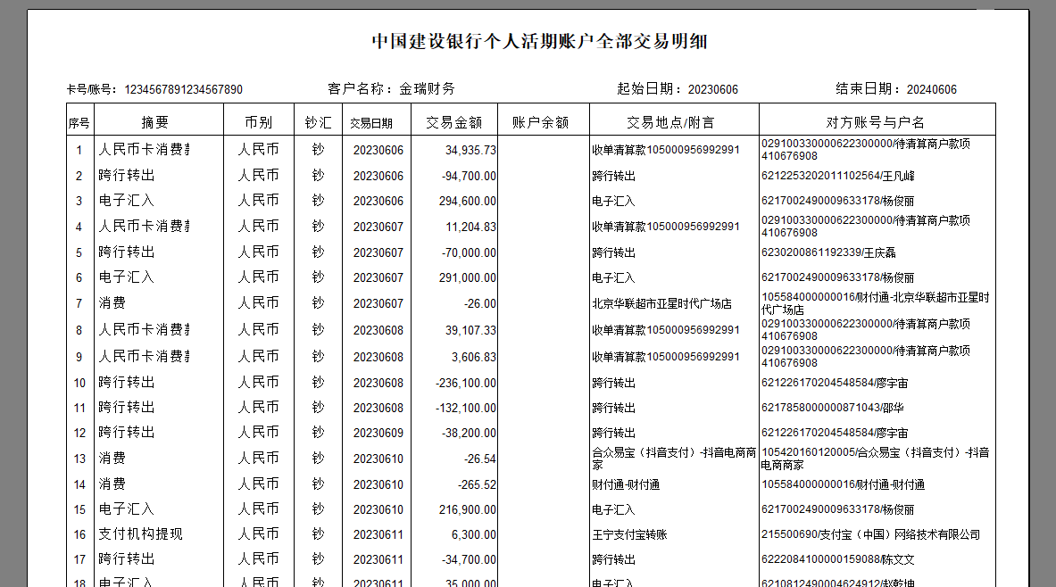Click summary 跨行转出 in row 2
Viewport: 1056px width, 587px height.
coord(127,175)
